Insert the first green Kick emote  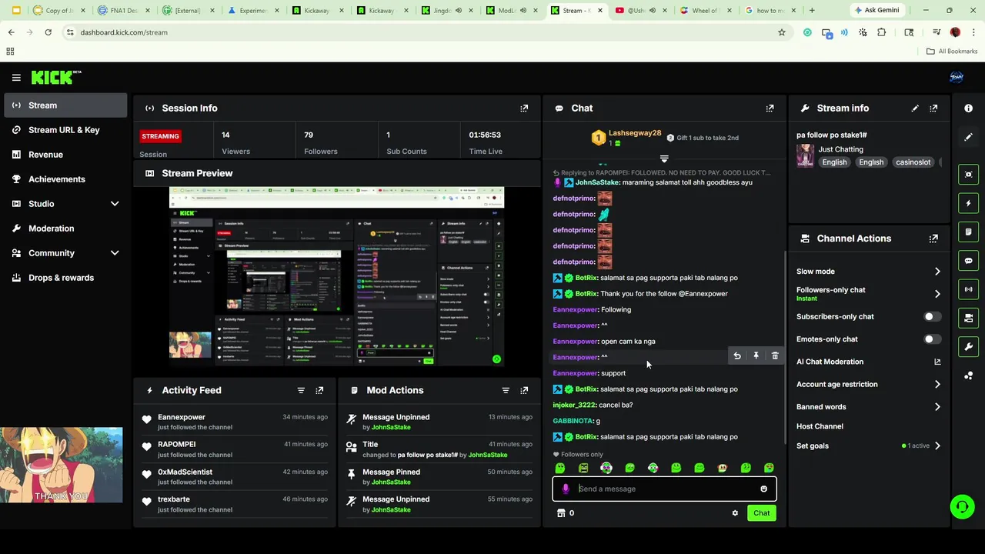click(x=560, y=468)
